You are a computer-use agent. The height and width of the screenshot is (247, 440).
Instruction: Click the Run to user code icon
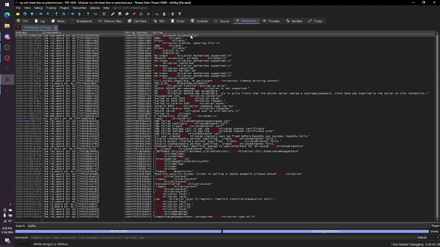coord(95,14)
